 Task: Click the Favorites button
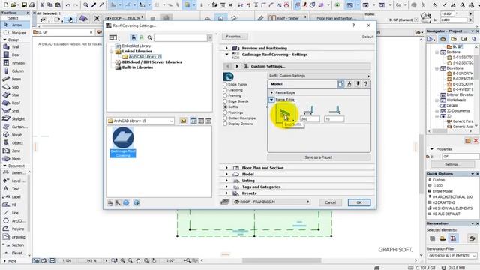tap(235, 37)
